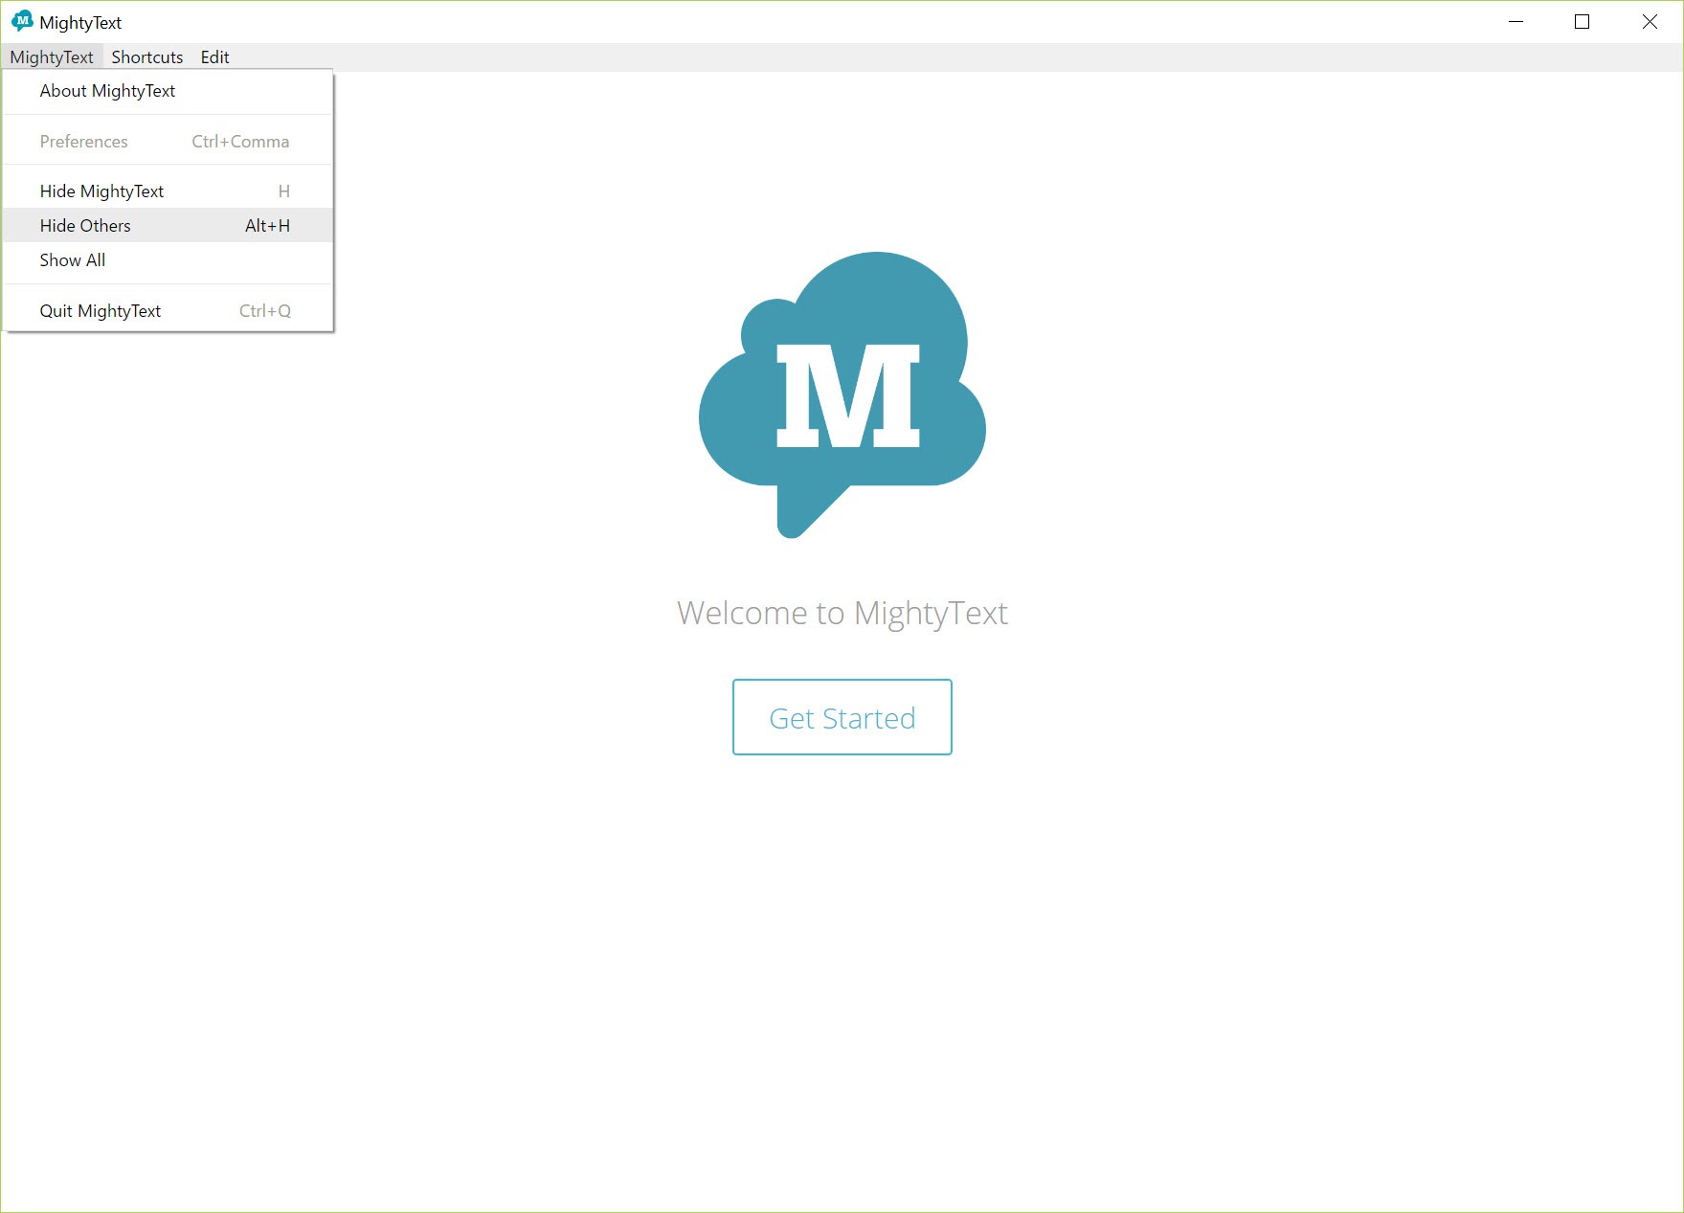Open the Edit menu
Viewport: 1684px width, 1213px height.
click(214, 57)
